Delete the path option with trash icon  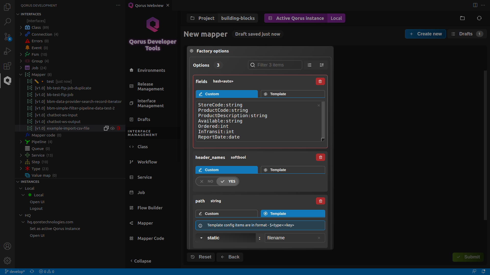(321, 201)
